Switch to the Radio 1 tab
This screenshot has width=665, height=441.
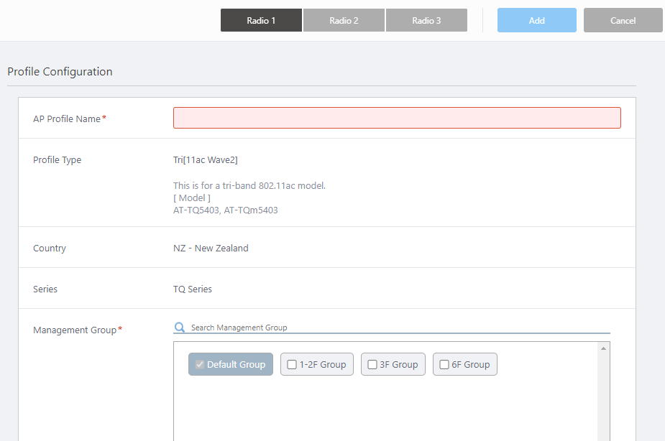coord(261,21)
